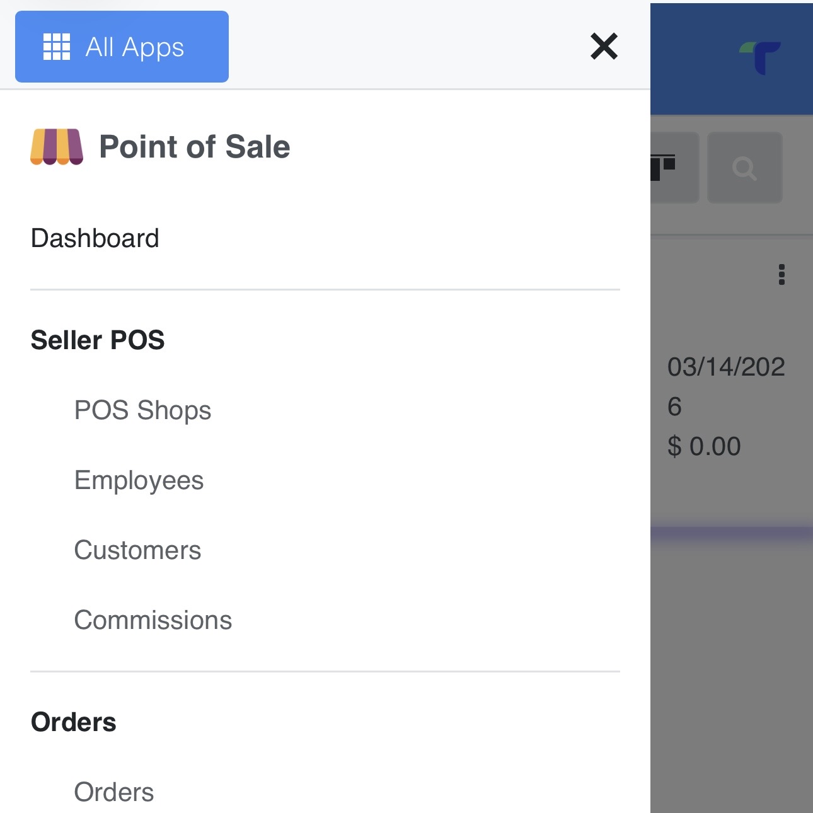Open the Orders submenu item
This screenshot has width=813, height=813.
coord(114,792)
